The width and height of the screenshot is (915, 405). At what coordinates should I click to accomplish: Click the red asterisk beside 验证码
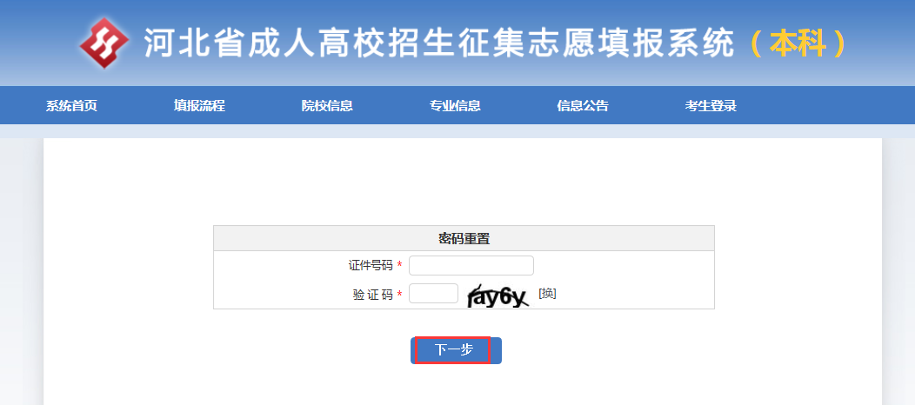[x=400, y=295]
